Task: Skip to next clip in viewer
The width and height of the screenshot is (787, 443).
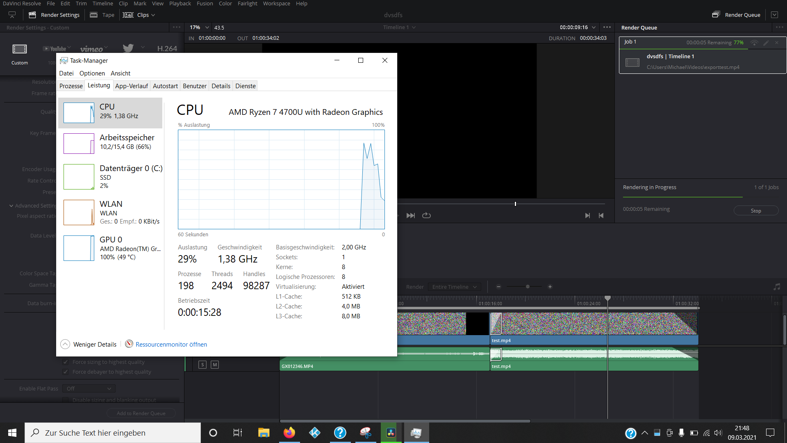Action: pyautogui.click(x=410, y=215)
